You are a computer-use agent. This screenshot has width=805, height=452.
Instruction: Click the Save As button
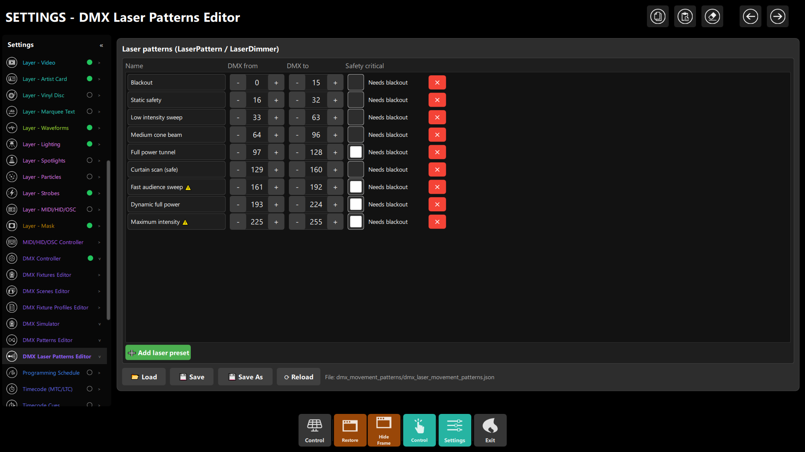coord(245,377)
